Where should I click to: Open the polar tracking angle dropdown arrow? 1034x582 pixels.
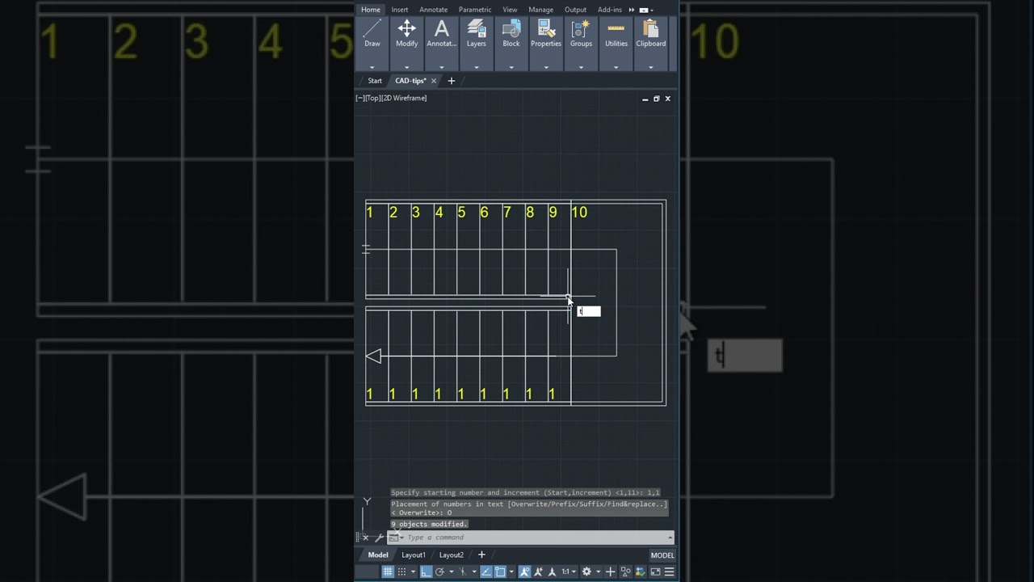pos(452,571)
